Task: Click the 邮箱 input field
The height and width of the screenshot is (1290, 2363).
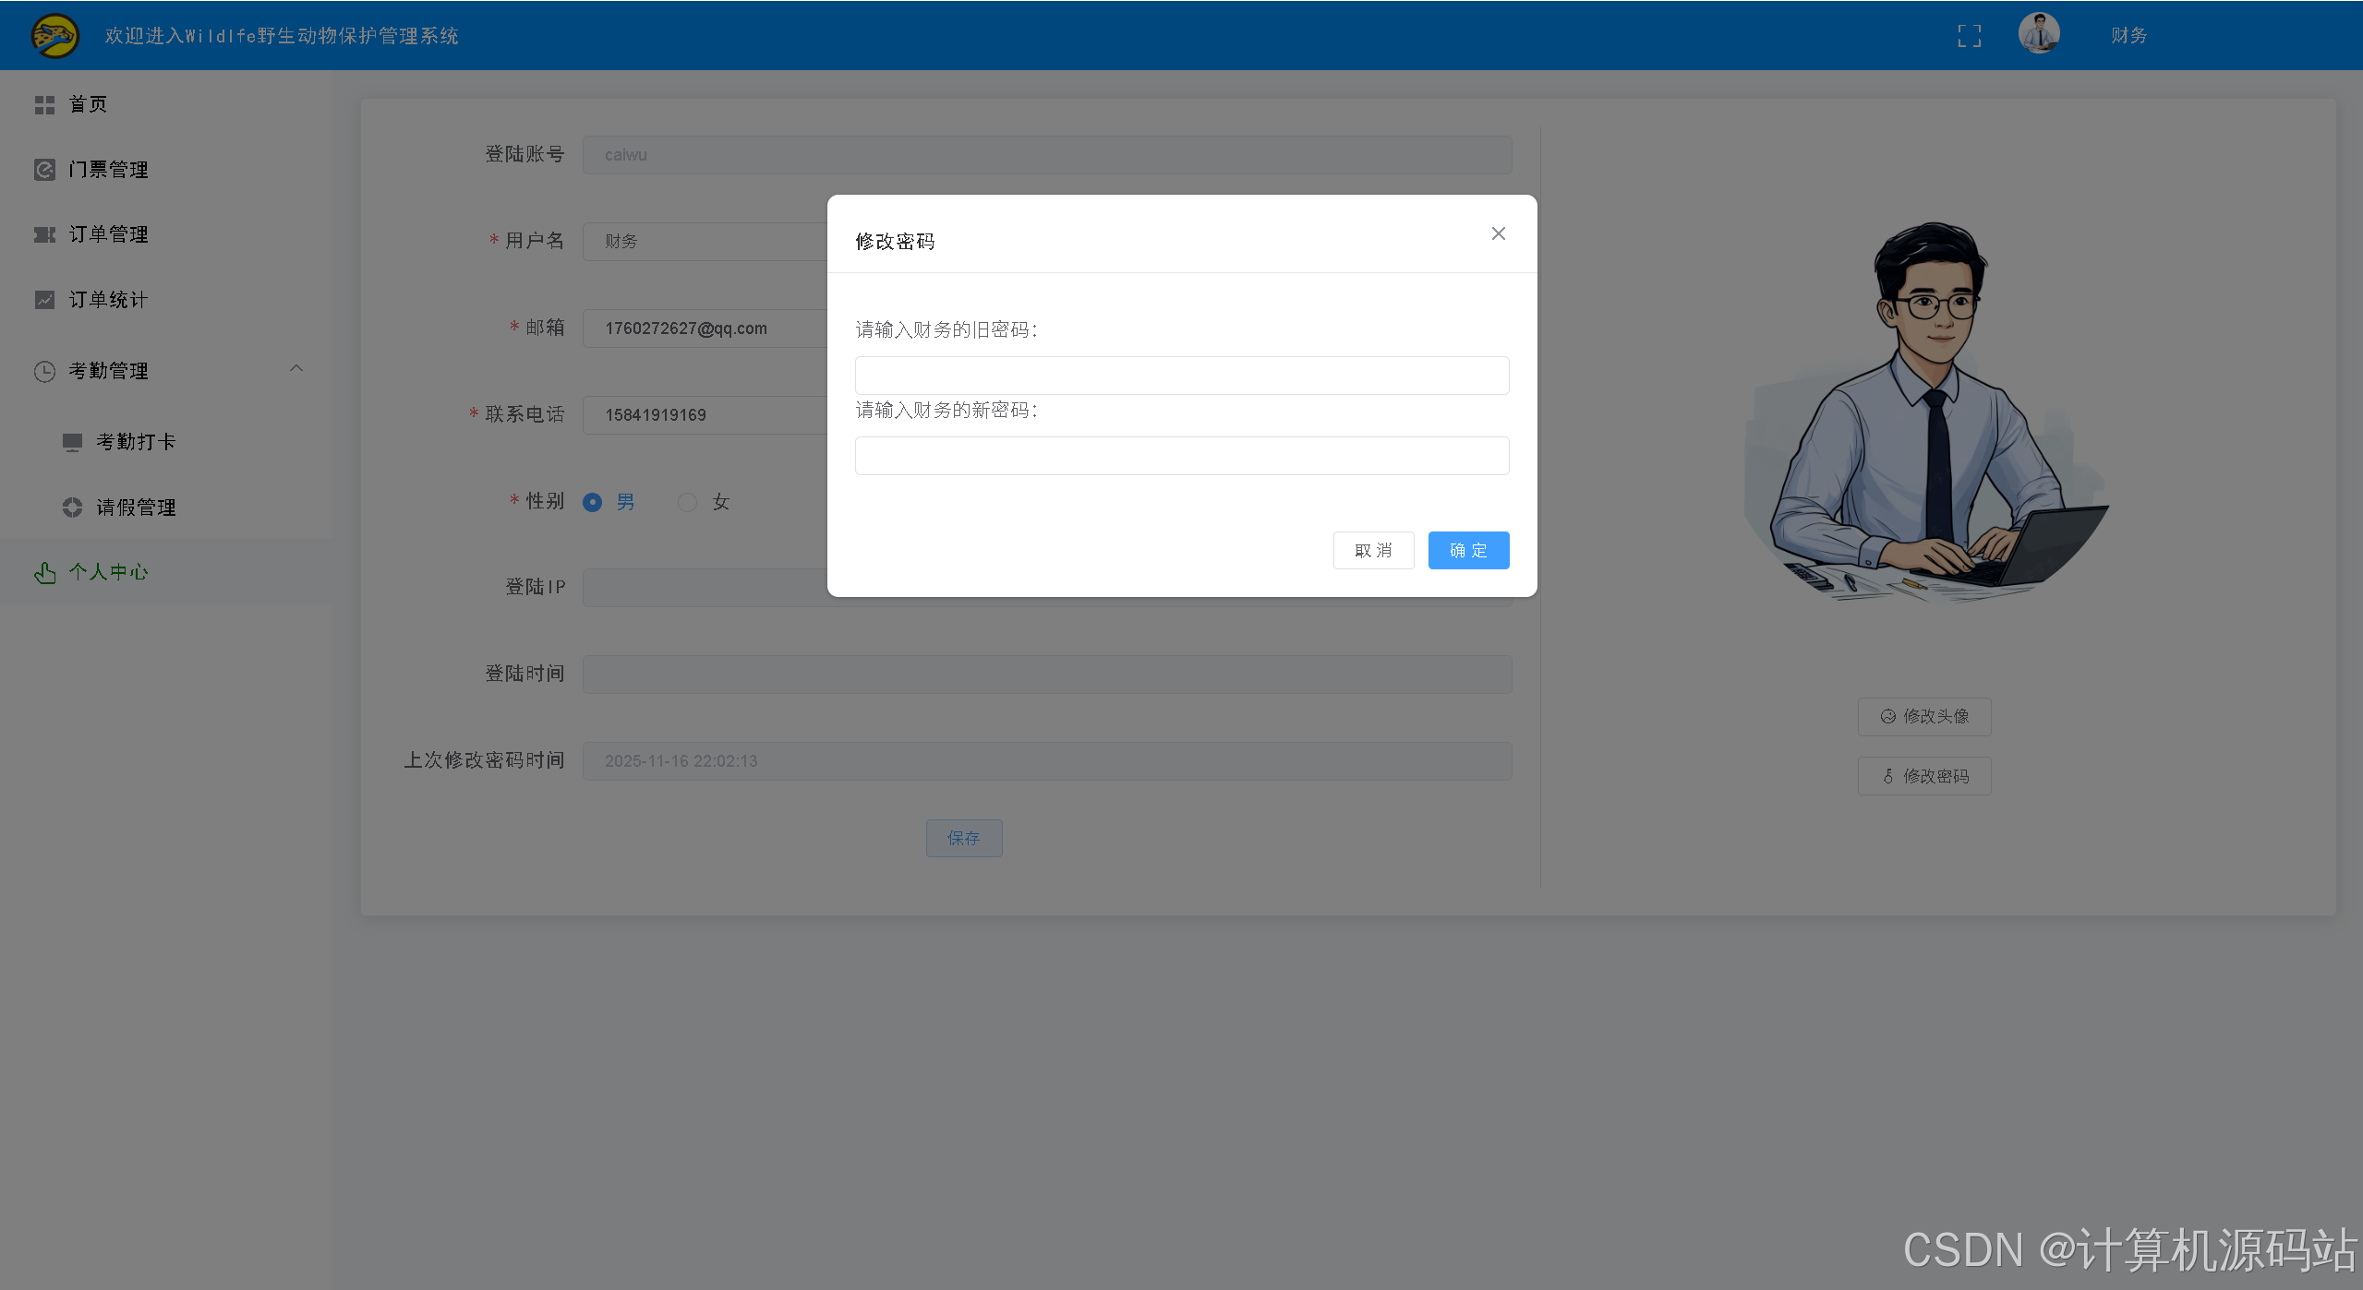Action: point(705,328)
